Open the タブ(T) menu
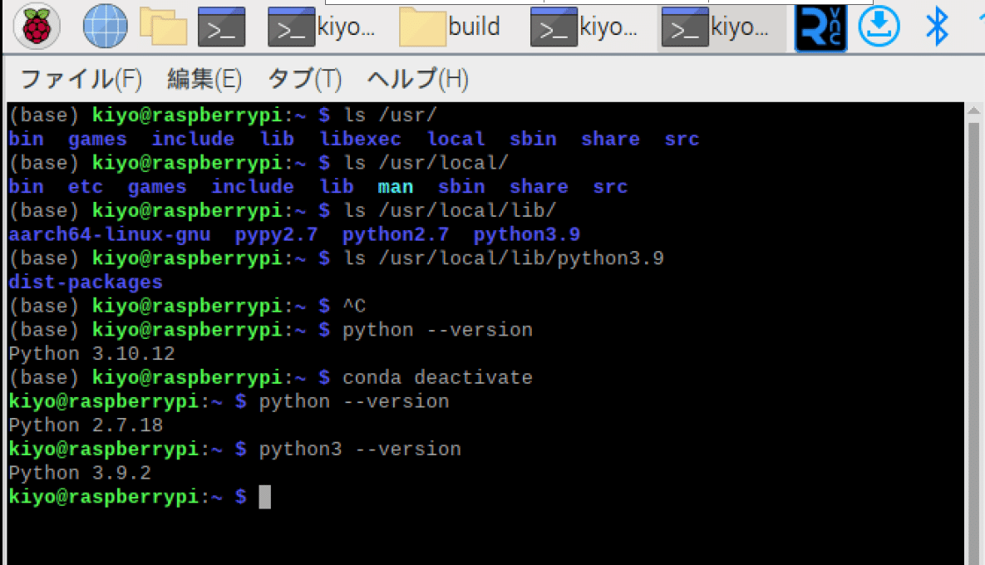985x565 pixels. pos(304,79)
